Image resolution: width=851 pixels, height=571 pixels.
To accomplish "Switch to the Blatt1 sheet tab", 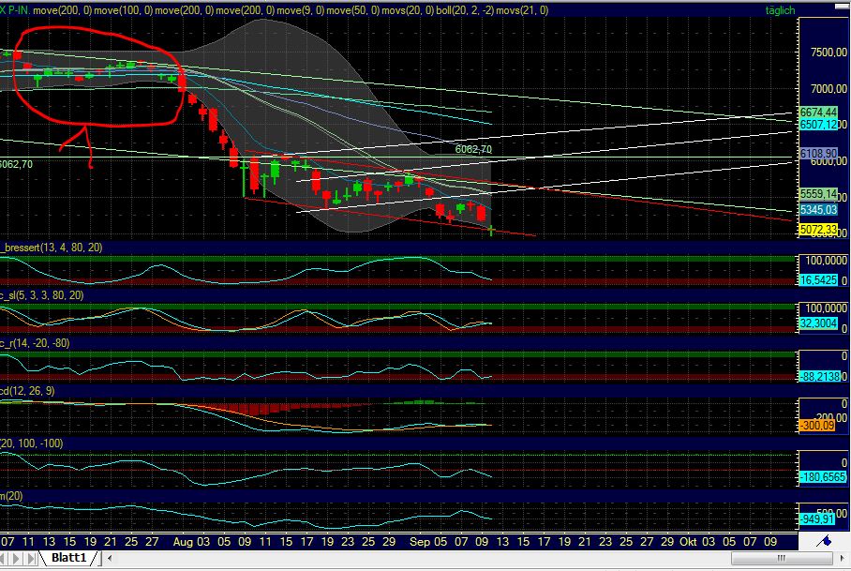I will pyautogui.click(x=69, y=557).
